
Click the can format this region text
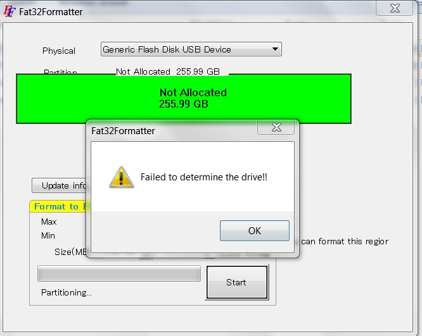[345, 241]
